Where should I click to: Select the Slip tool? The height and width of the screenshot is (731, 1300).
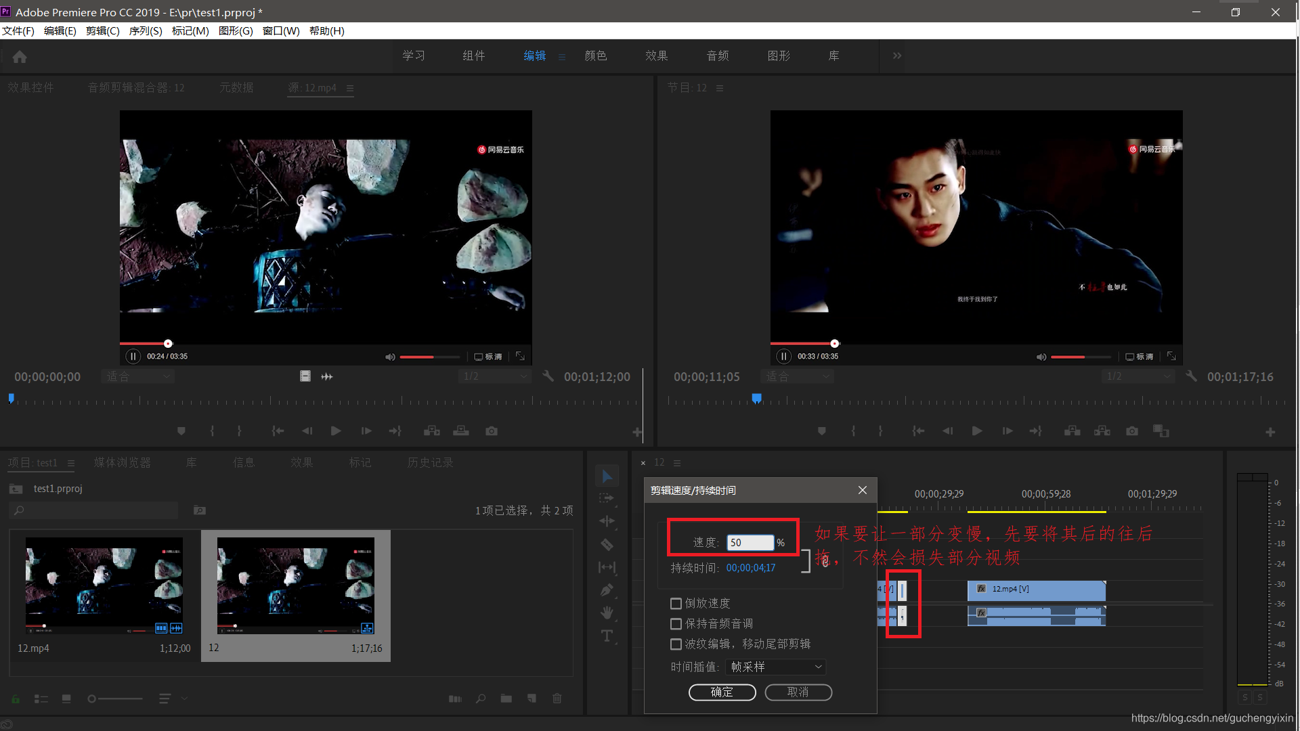click(x=607, y=567)
